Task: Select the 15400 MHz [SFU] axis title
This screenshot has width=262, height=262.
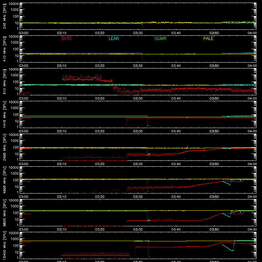Action: [4, 245]
